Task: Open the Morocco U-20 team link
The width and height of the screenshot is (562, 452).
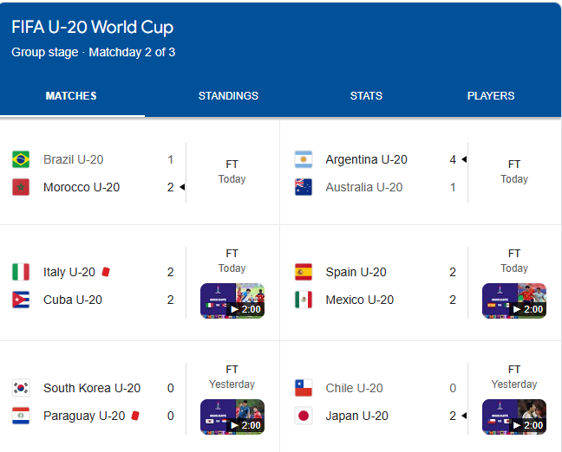Action: click(x=82, y=187)
